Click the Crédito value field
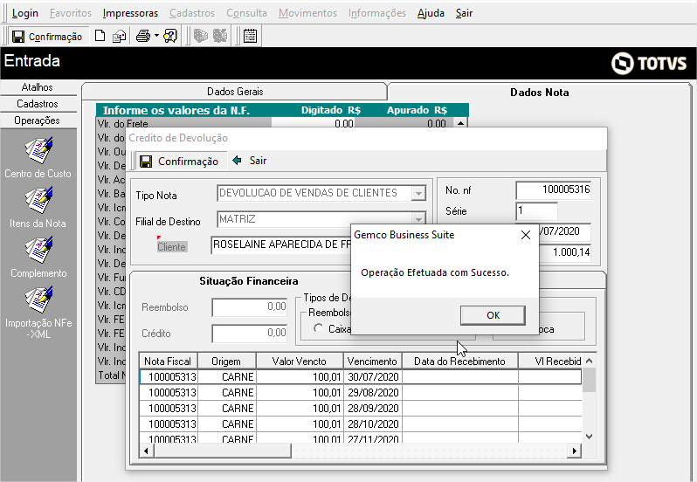The height and width of the screenshot is (482, 697). coord(250,334)
